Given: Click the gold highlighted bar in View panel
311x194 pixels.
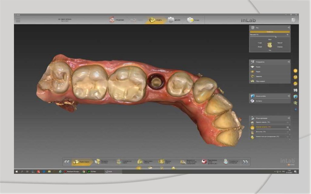Looking at the screenshot, I should (x=270, y=32).
